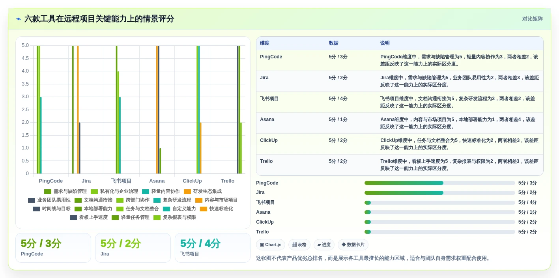This screenshot has width=559, height=278.
Task: Click the dark gray Jira bar in chart
Action: coord(79,148)
